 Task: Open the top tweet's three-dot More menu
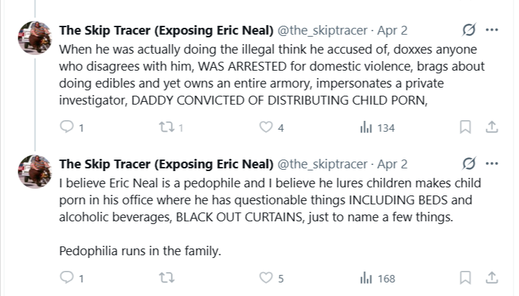[492, 31]
